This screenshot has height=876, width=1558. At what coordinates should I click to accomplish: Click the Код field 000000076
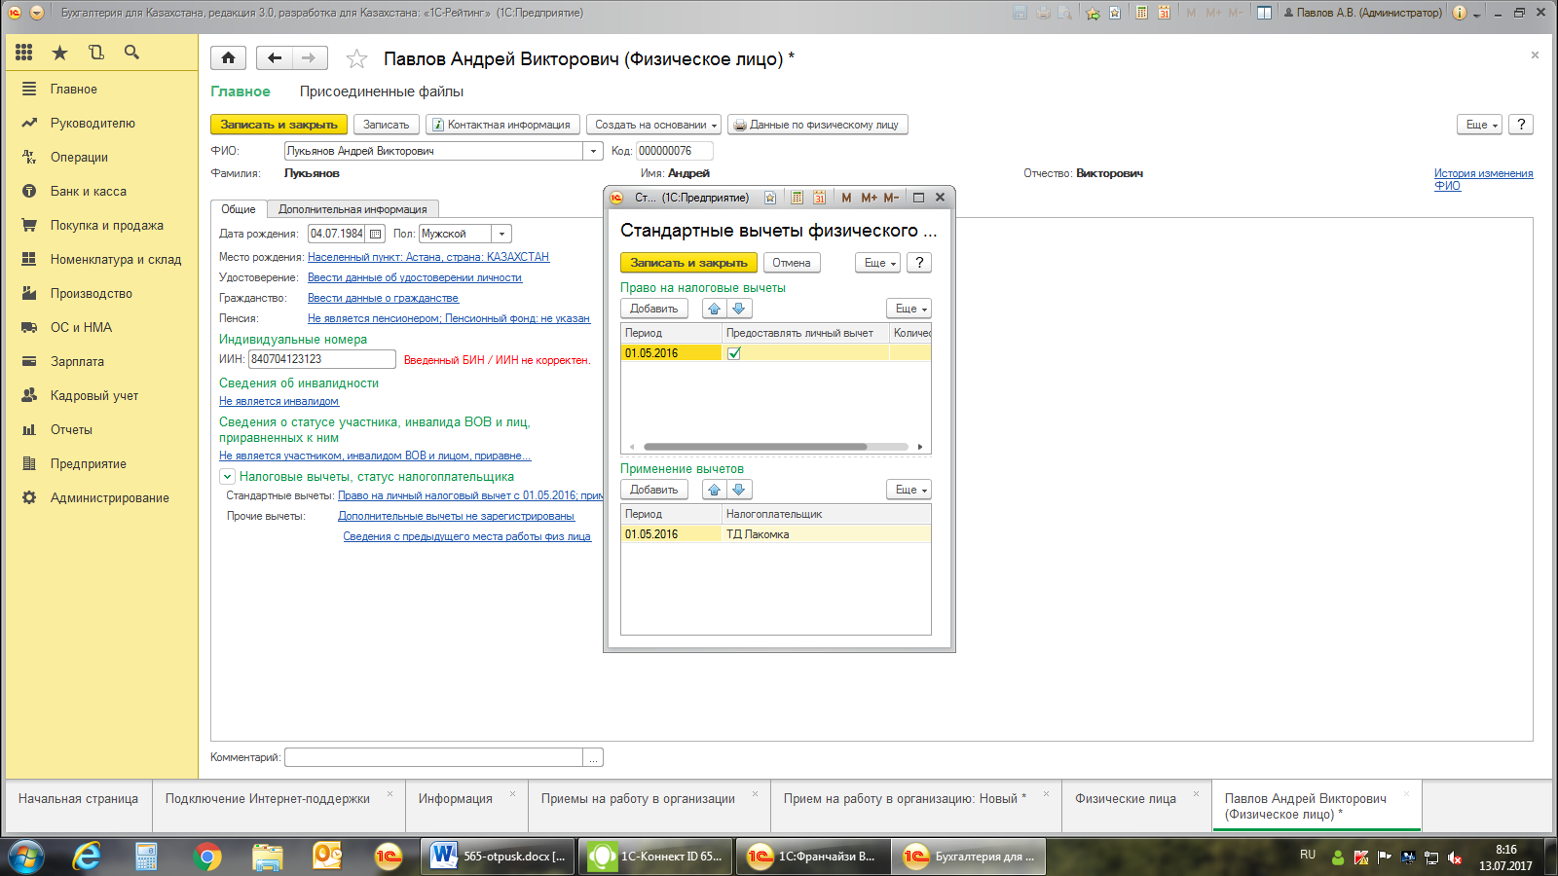675,151
